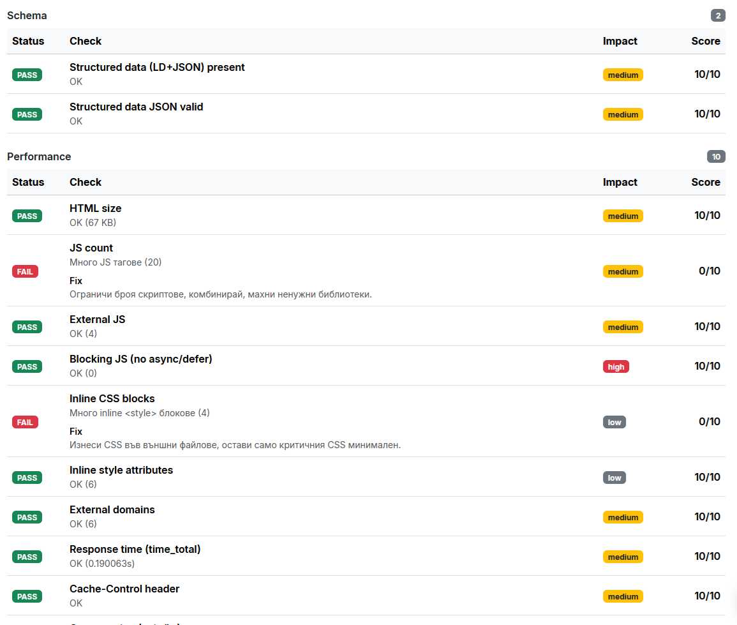737x625 pixels.
Task: Click the low impact badge for Inline style attributes
Action: pyautogui.click(x=614, y=478)
